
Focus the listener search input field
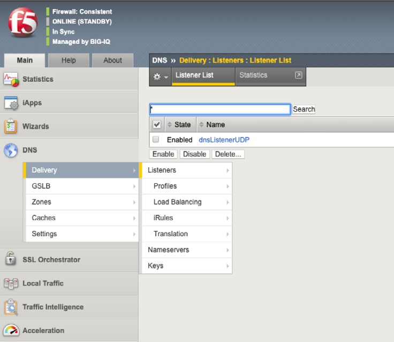(x=220, y=110)
